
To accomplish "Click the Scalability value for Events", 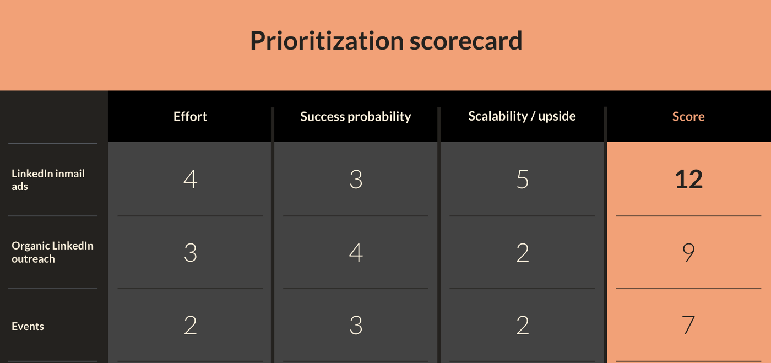I will point(522,326).
